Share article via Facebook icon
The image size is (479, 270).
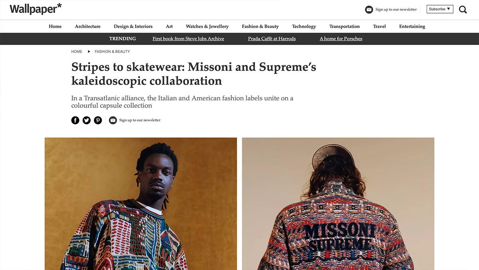(x=75, y=120)
